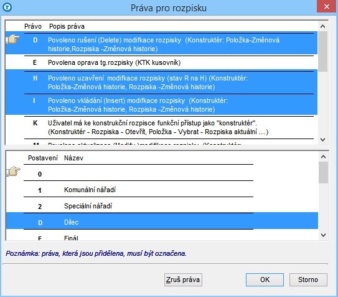Click the Zruš práva button
The width and height of the screenshot is (338, 297).
click(x=183, y=280)
